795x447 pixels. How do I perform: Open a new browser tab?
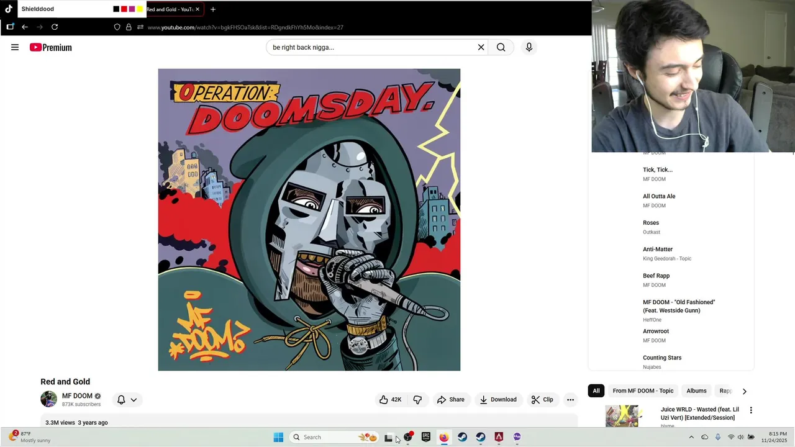[213, 9]
